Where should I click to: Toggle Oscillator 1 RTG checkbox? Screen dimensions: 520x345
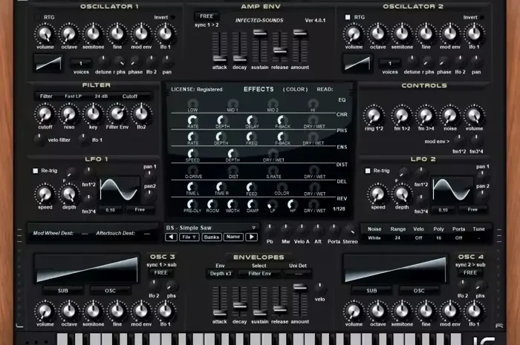(37, 17)
